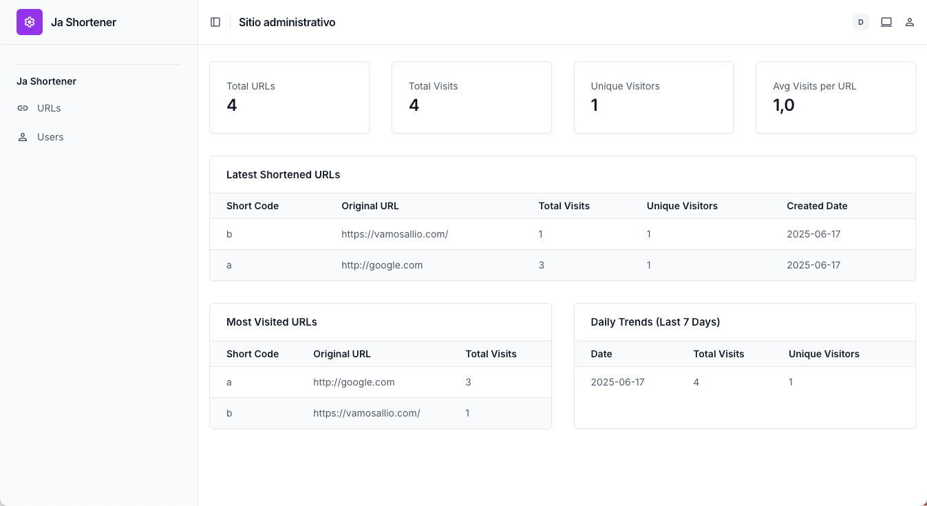Screen dimensions: 927x506
Task: Toggle the sidebar collapse icon
Action: [x=215, y=21]
